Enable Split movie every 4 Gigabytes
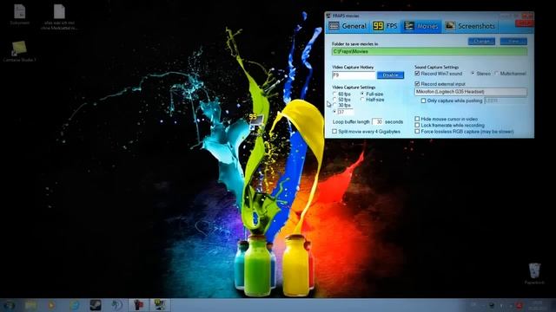The height and width of the screenshot is (312, 556). click(366, 132)
